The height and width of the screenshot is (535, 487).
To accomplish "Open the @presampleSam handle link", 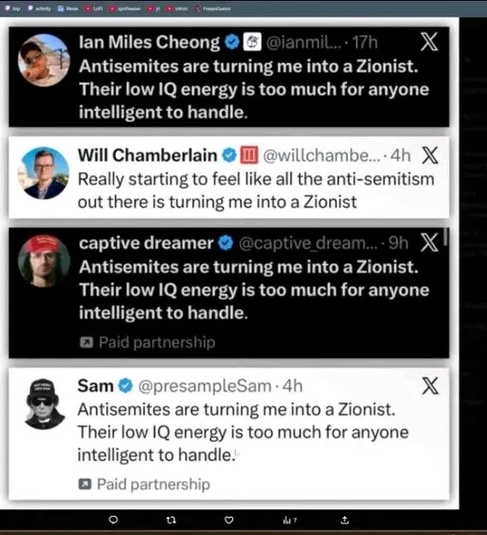I will (204, 386).
